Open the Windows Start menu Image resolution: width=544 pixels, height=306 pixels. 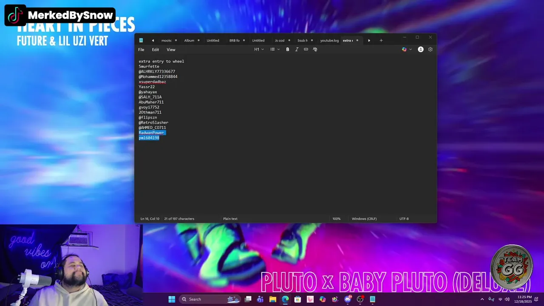tap(172, 299)
